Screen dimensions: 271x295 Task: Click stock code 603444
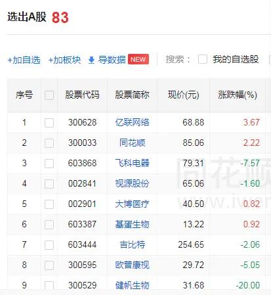pos(82,244)
